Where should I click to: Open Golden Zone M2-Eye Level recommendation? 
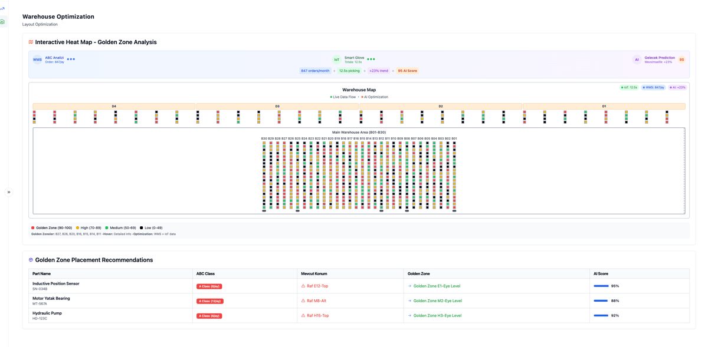[438, 300]
